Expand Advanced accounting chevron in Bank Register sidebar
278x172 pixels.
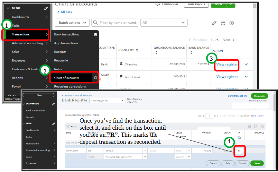(x=54, y=150)
